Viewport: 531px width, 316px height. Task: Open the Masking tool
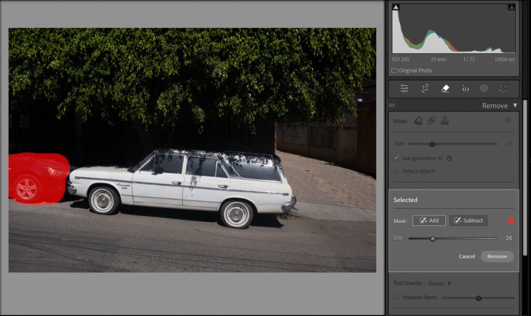(484, 89)
